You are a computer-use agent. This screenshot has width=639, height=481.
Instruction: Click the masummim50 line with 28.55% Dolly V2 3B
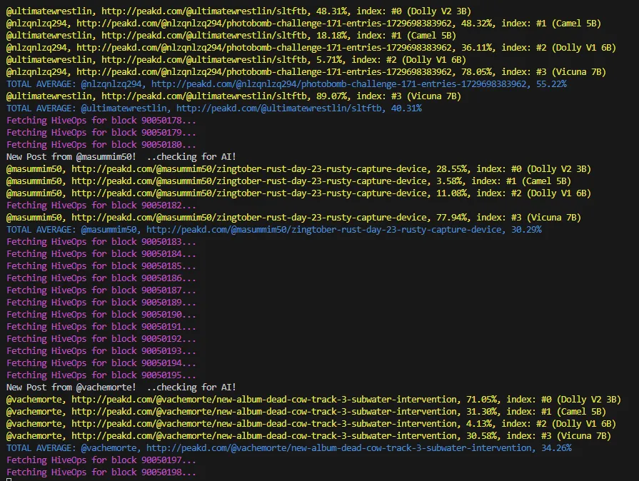click(298, 169)
